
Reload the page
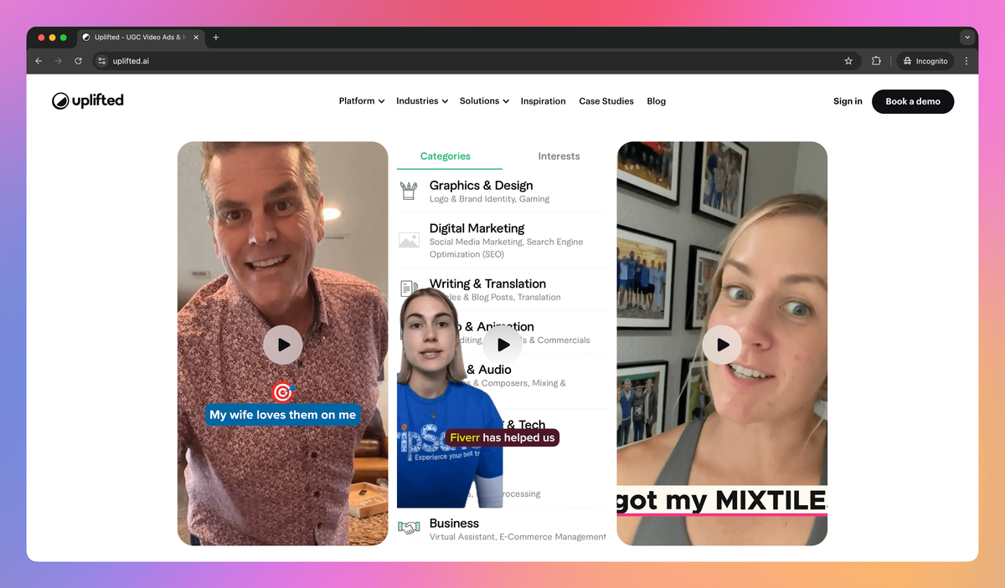(x=79, y=61)
